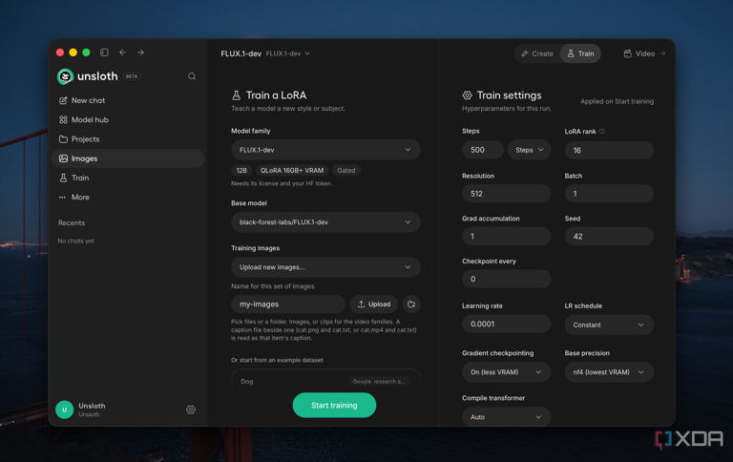Click the LoRA rank info icon

point(602,132)
